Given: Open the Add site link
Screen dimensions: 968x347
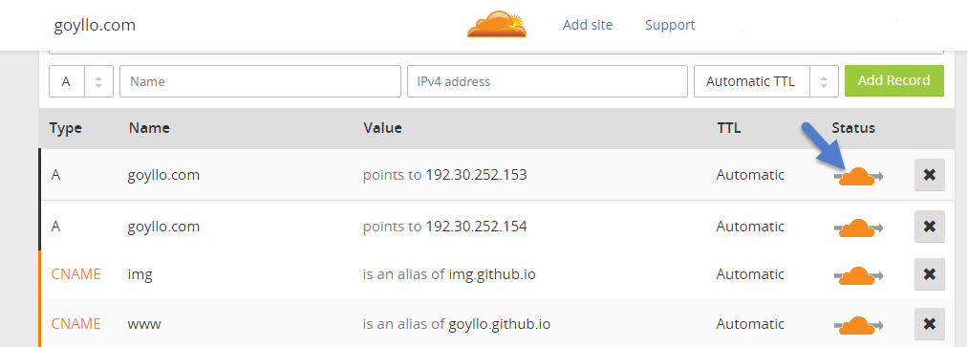Looking at the screenshot, I should [x=588, y=25].
